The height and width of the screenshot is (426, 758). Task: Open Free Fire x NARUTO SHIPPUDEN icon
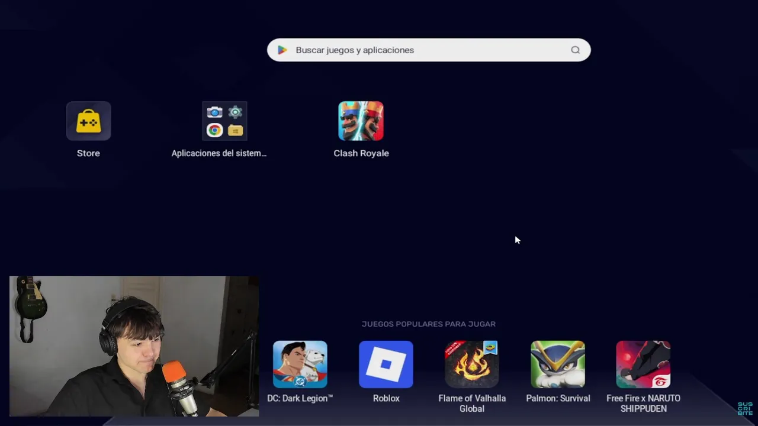(x=643, y=364)
